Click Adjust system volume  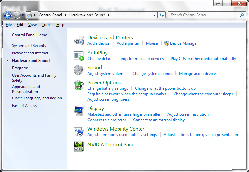[107, 74]
